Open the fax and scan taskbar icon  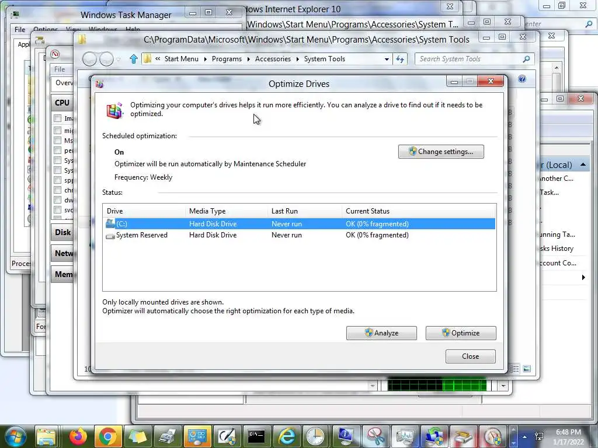167,436
